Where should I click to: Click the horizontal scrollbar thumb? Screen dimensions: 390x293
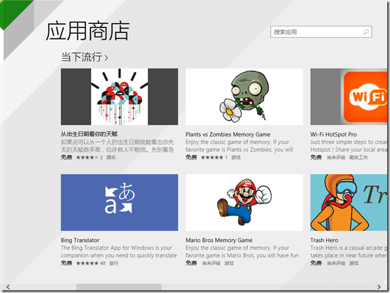119,287
